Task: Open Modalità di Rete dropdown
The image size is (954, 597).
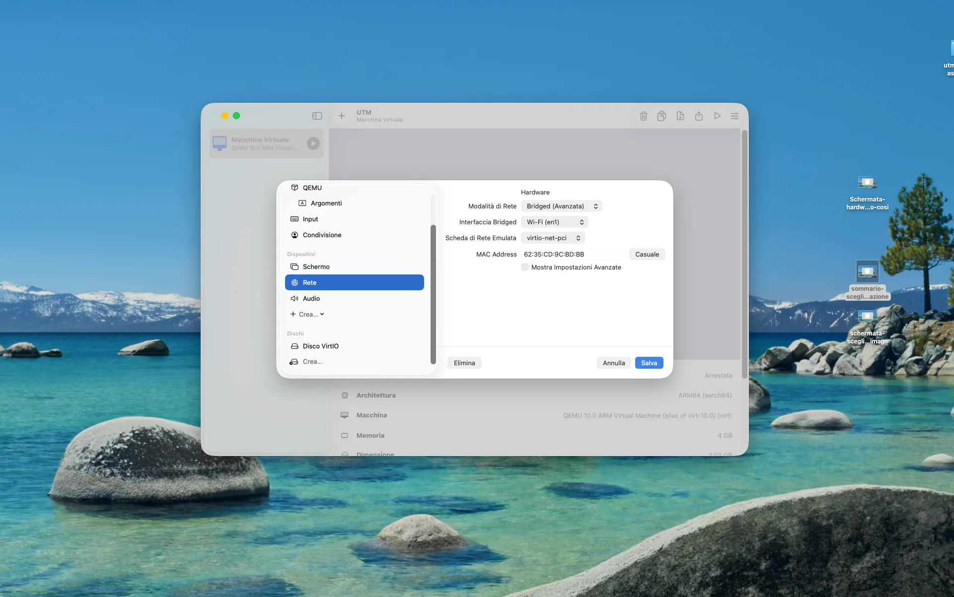Action: click(561, 206)
